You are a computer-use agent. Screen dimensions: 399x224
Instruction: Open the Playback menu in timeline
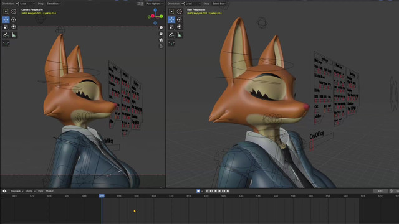point(17,191)
